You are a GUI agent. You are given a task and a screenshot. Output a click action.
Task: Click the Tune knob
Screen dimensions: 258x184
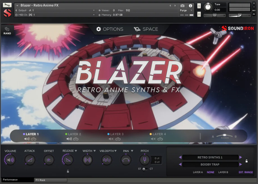208,7
